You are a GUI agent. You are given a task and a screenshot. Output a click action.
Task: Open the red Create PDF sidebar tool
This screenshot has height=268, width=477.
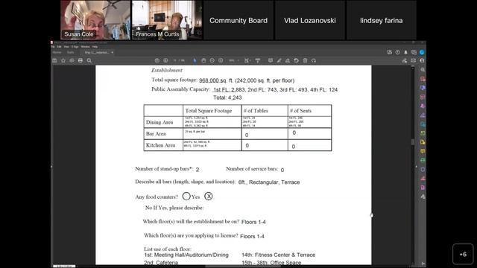tap(423, 79)
